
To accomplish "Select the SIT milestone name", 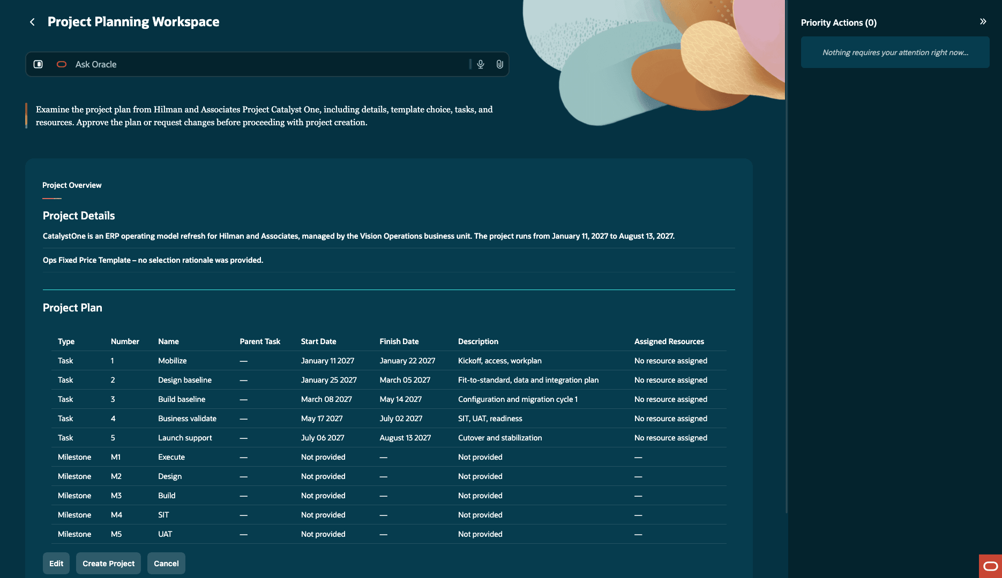I will tap(163, 515).
